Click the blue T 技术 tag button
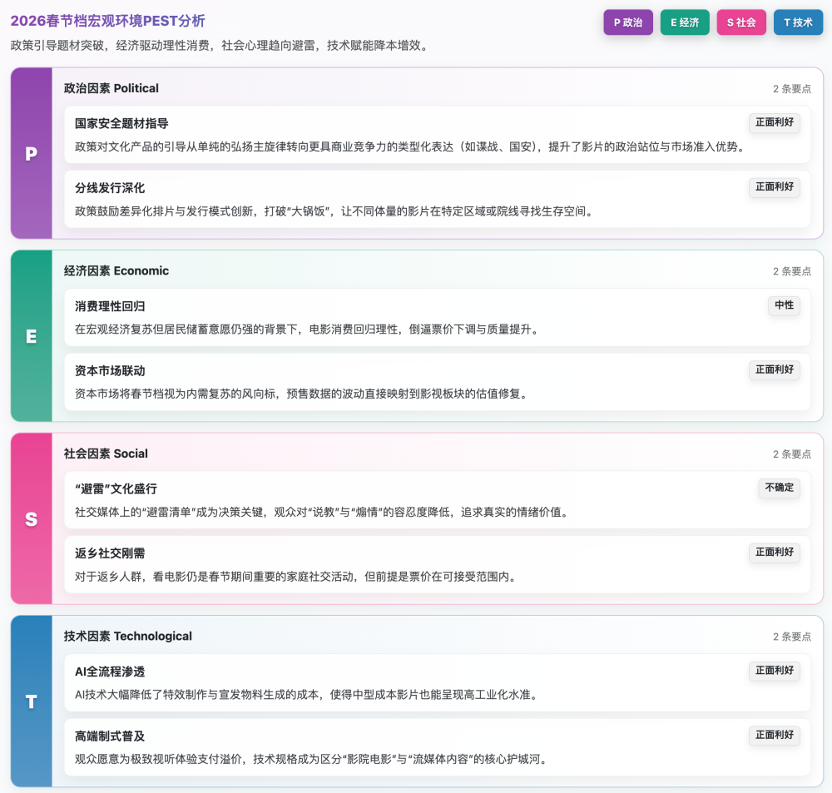Viewport: 832px width, 793px height. [x=798, y=22]
